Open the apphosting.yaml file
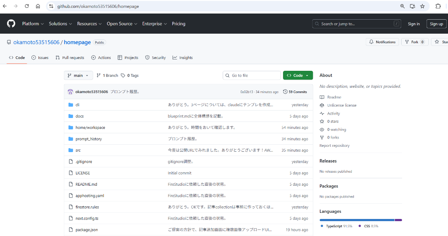448x236 pixels. pyautogui.click(x=90, y=196)
